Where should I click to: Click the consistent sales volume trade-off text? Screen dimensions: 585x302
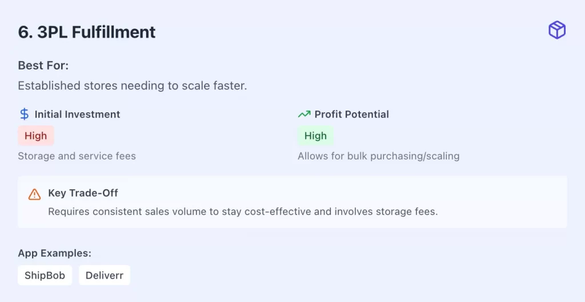click(243, 211)
